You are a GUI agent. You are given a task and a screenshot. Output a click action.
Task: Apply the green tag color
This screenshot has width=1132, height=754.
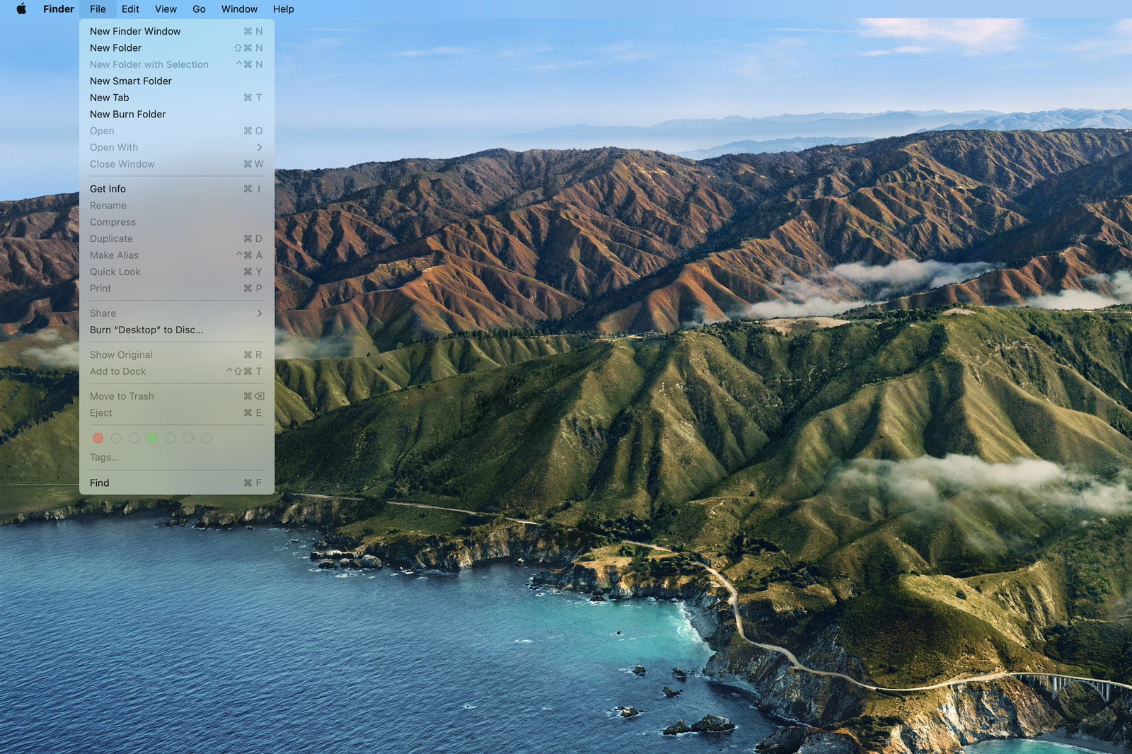(153, 439)
